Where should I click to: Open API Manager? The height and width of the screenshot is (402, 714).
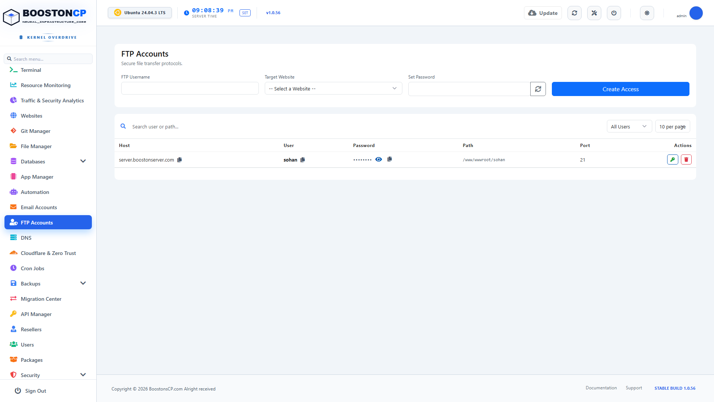pos(48,314)
